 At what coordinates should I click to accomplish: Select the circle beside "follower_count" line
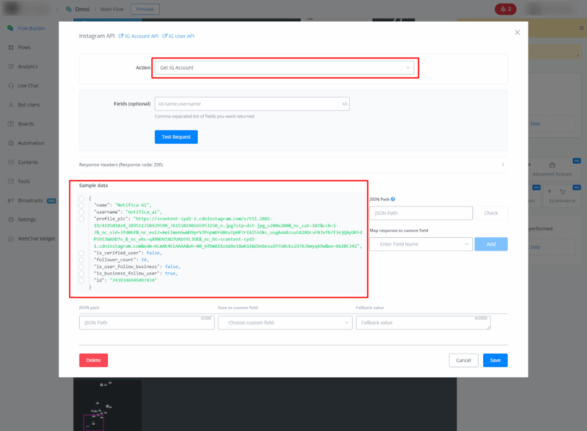pos(81,260)
